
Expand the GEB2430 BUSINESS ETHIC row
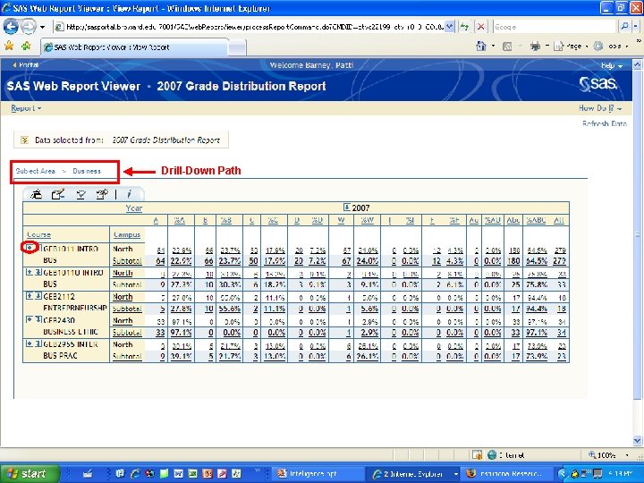[x=30, y=319]
